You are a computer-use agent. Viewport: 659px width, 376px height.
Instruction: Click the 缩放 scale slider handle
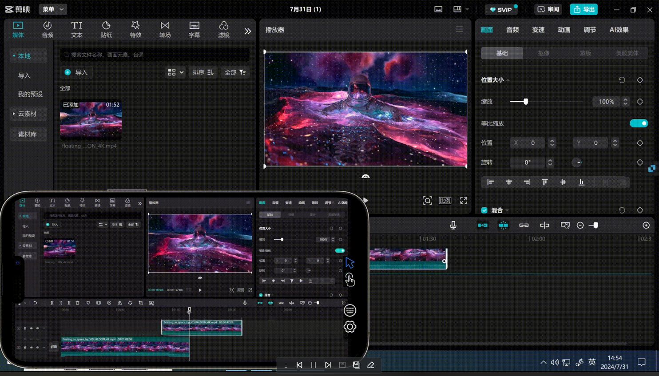(x=526, y=102)
